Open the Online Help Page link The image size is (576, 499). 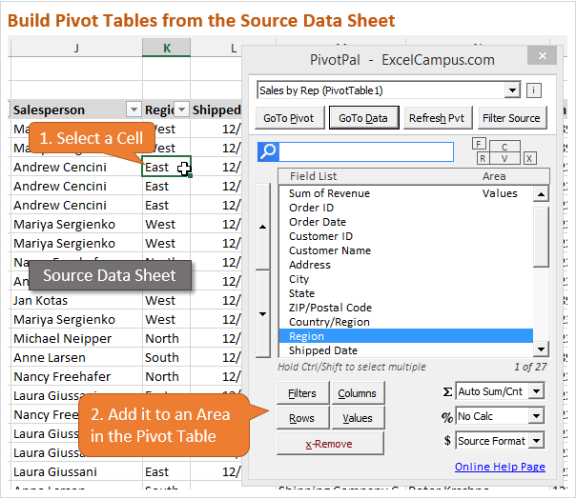coord(499,467)
